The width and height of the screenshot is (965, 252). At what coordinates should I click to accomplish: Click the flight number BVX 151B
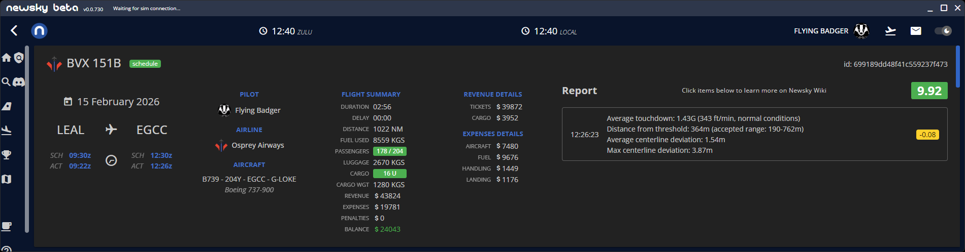[94, 63]
